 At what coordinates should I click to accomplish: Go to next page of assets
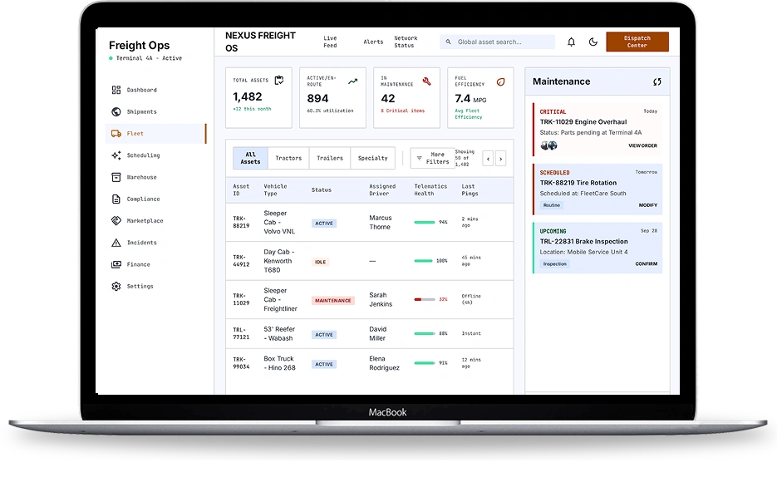(x=500, y=159)
